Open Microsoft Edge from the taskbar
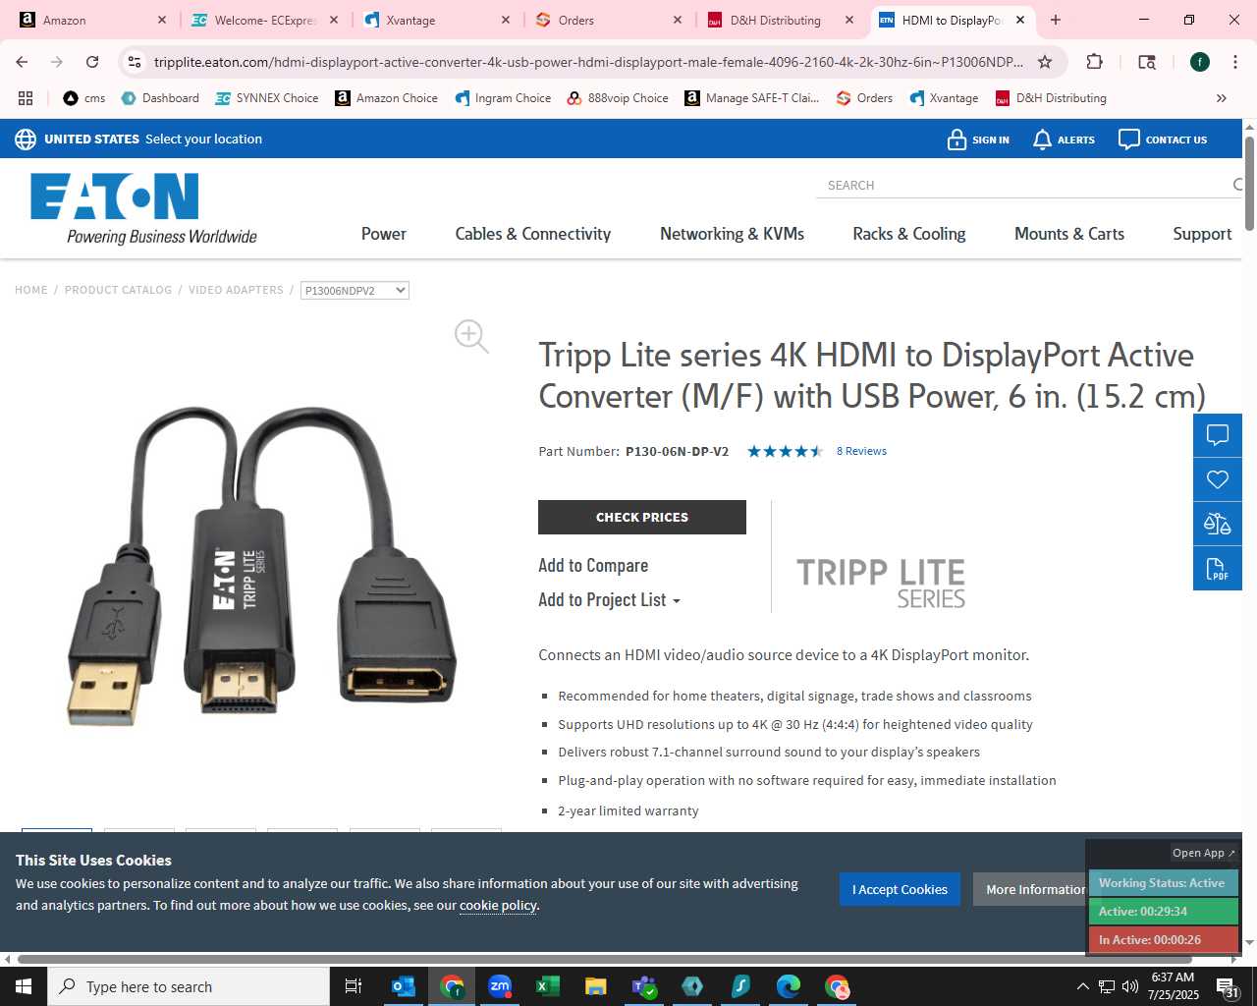The width and height of the screenshot is (1257, 1006). click(x=789, y=986)
